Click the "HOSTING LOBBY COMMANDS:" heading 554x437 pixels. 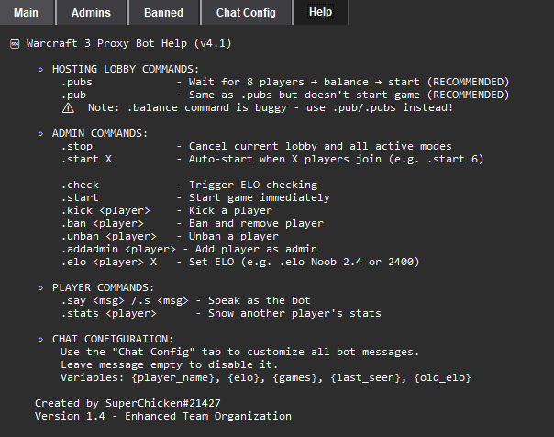126,69
